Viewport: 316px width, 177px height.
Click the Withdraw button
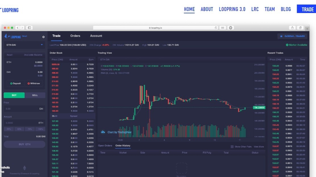click(x=34, y=83)
